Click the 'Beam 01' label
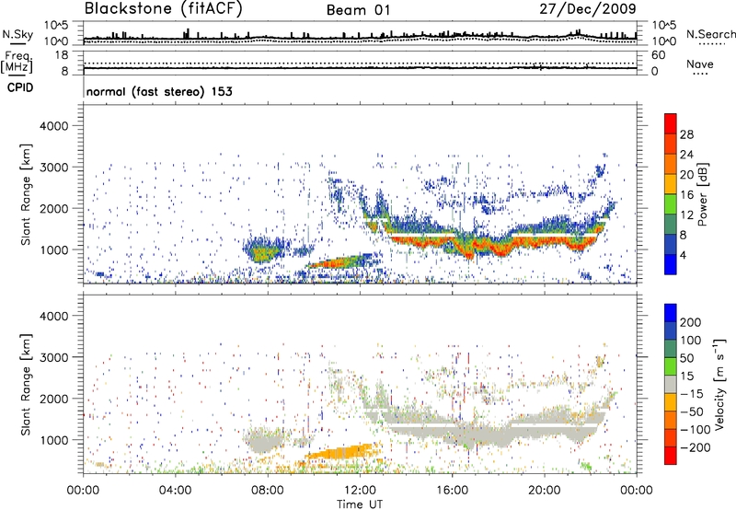 pos(358,10)
